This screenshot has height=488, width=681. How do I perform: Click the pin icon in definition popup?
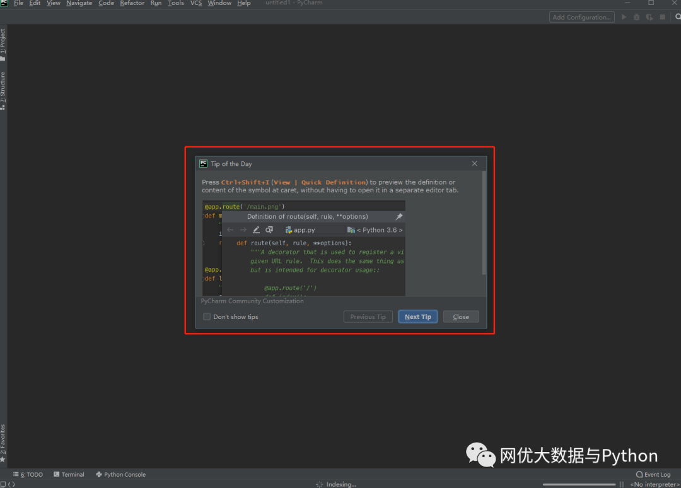coord(399,216)
